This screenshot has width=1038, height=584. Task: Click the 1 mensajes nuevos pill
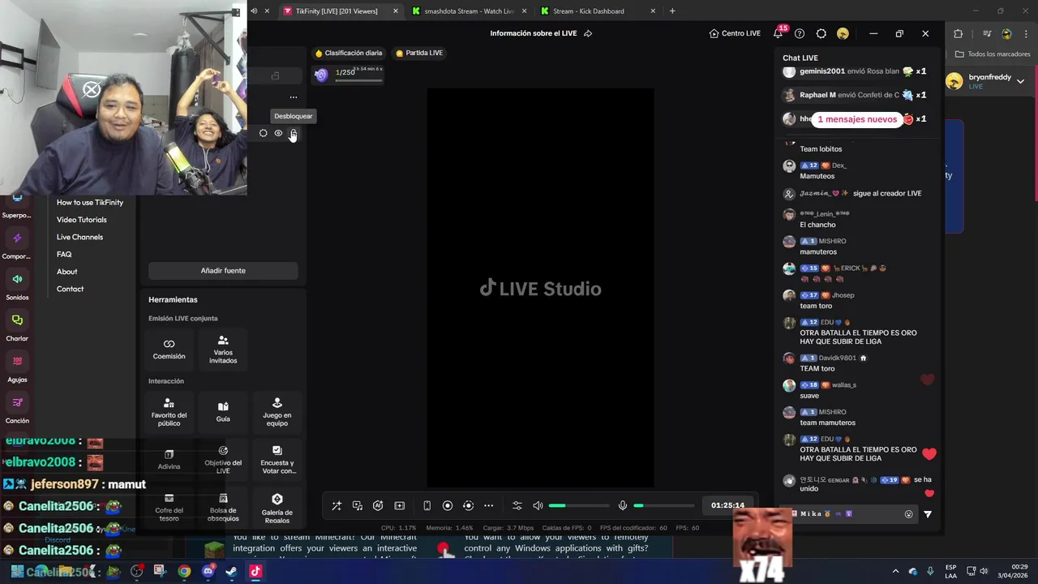point(857,119)
